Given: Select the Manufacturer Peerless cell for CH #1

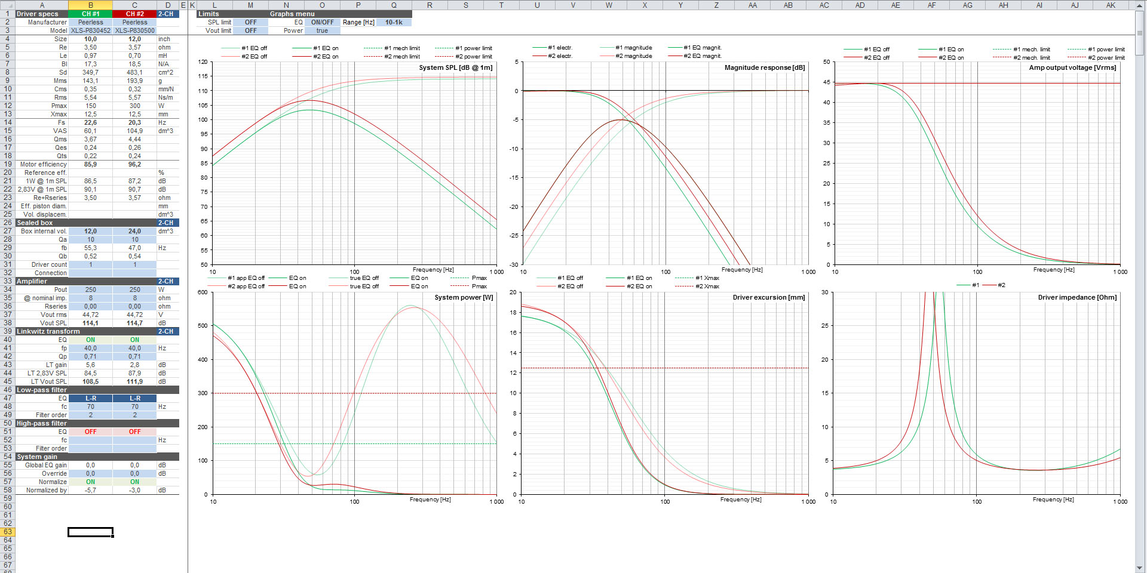Looking at the screenshot, I should 90,22.
